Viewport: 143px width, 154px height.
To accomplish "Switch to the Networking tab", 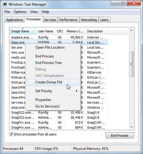I will click(x=89, y=20).
